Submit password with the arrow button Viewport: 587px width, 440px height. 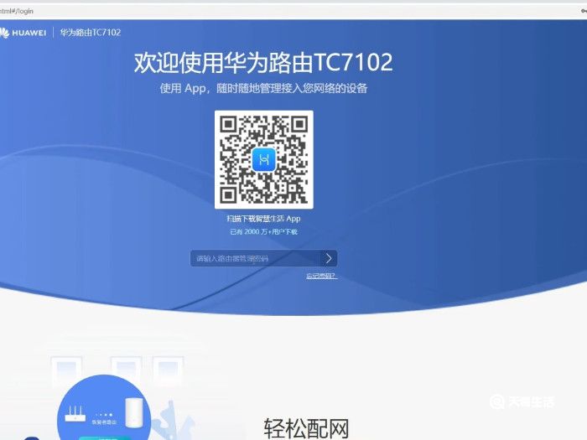(x=329, y=258)
